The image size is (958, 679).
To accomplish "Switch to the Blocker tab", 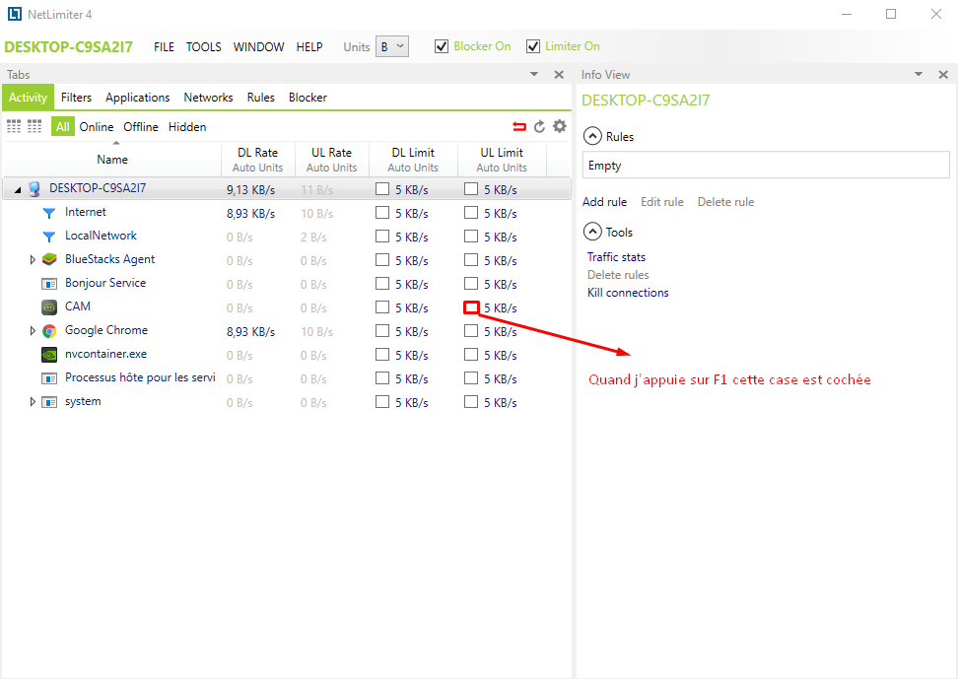I will [308, 98].
